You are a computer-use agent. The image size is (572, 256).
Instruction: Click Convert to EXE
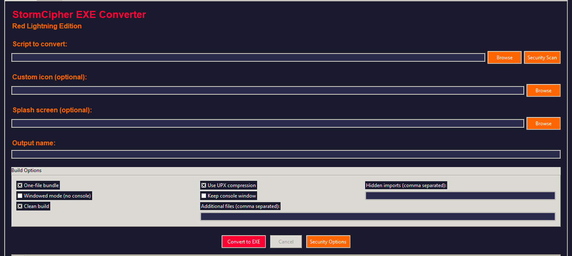[243, 241]
